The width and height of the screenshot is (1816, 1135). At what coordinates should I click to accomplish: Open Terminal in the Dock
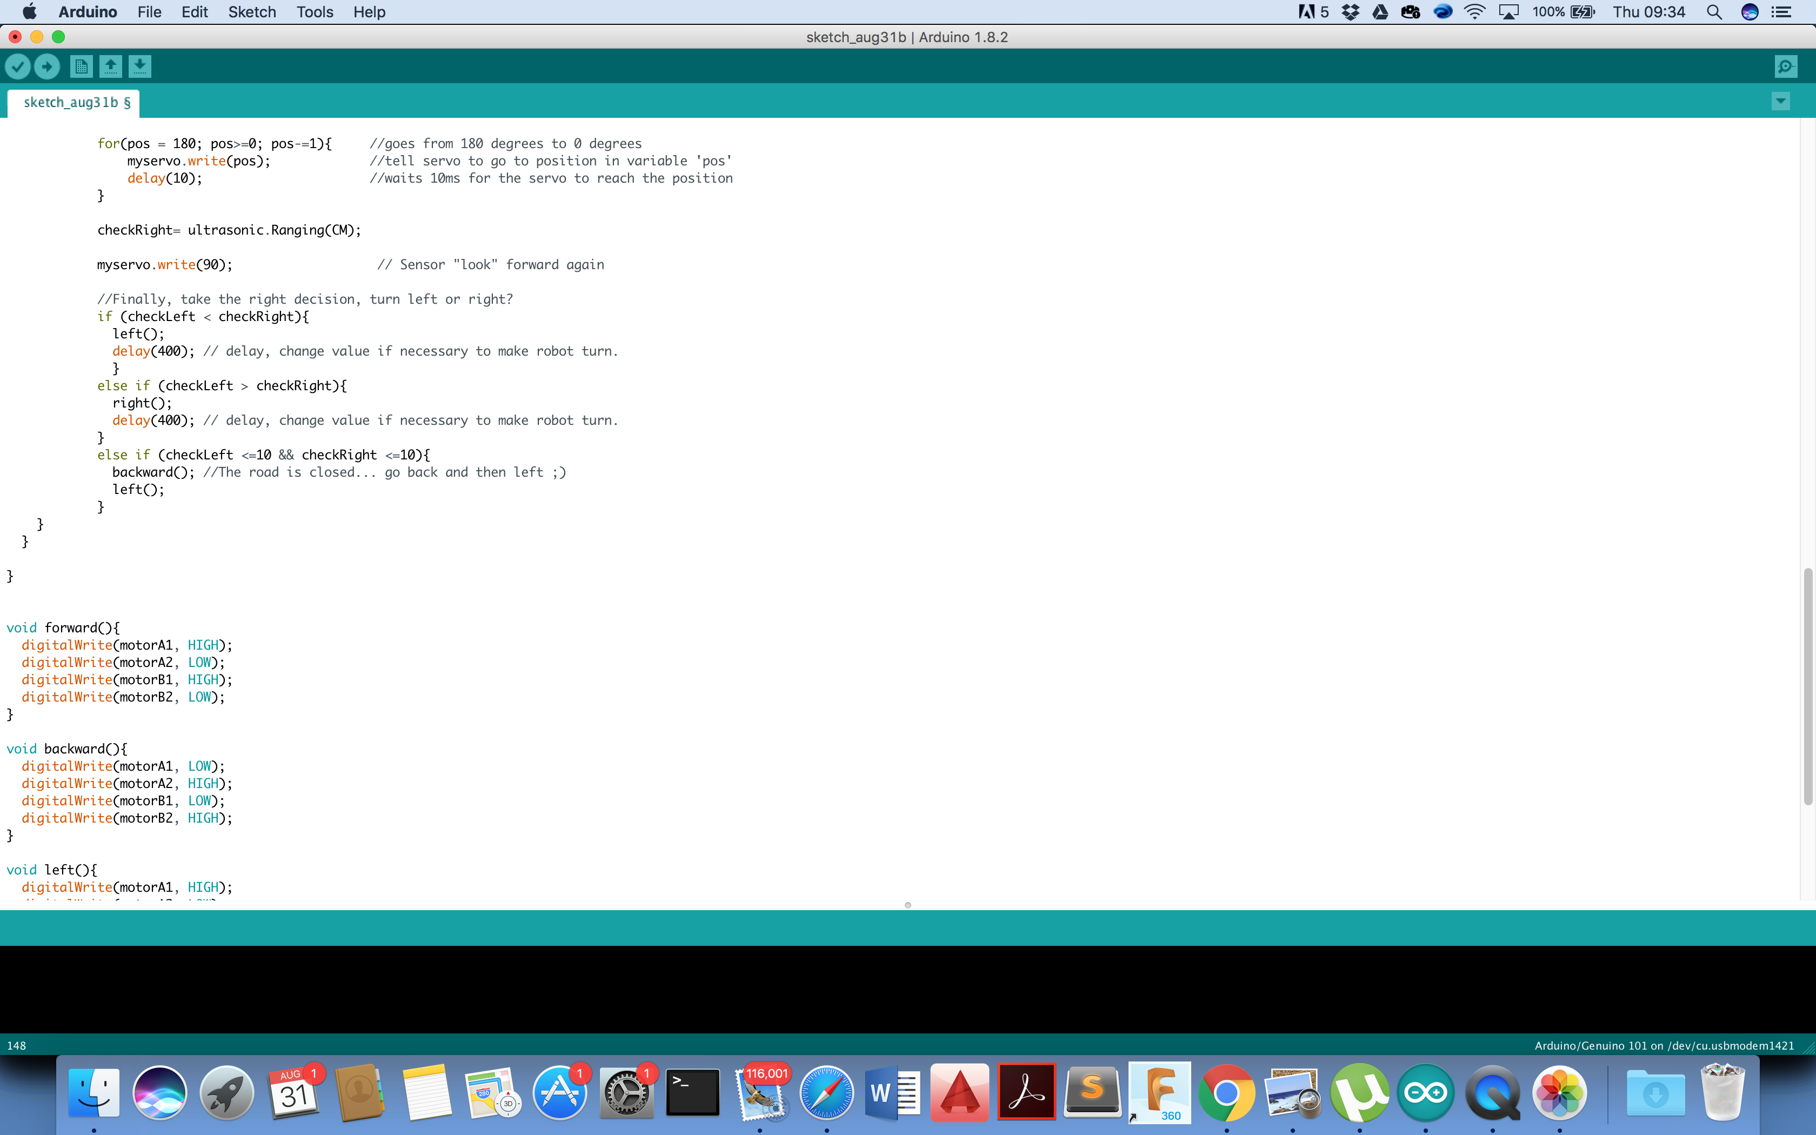(x=693, y=1092)
